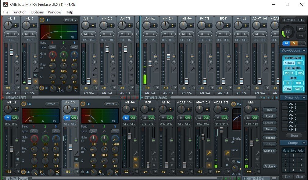308x180 pixels.
Task: Click the Dim button
Action: (269, 110)
